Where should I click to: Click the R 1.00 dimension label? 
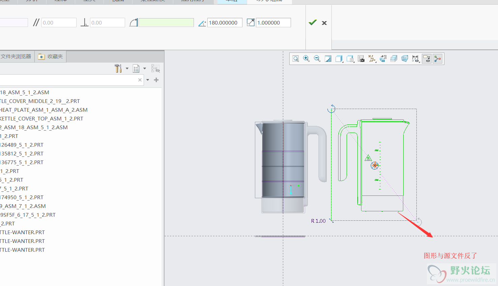318,221
